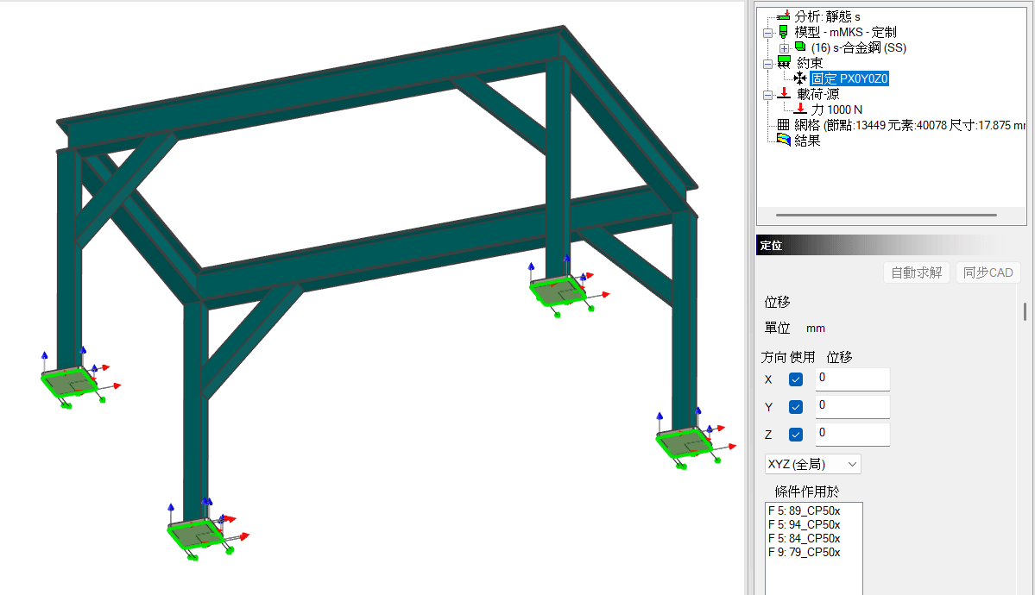Collapse the 模型 tree node

tap(767, 32)
